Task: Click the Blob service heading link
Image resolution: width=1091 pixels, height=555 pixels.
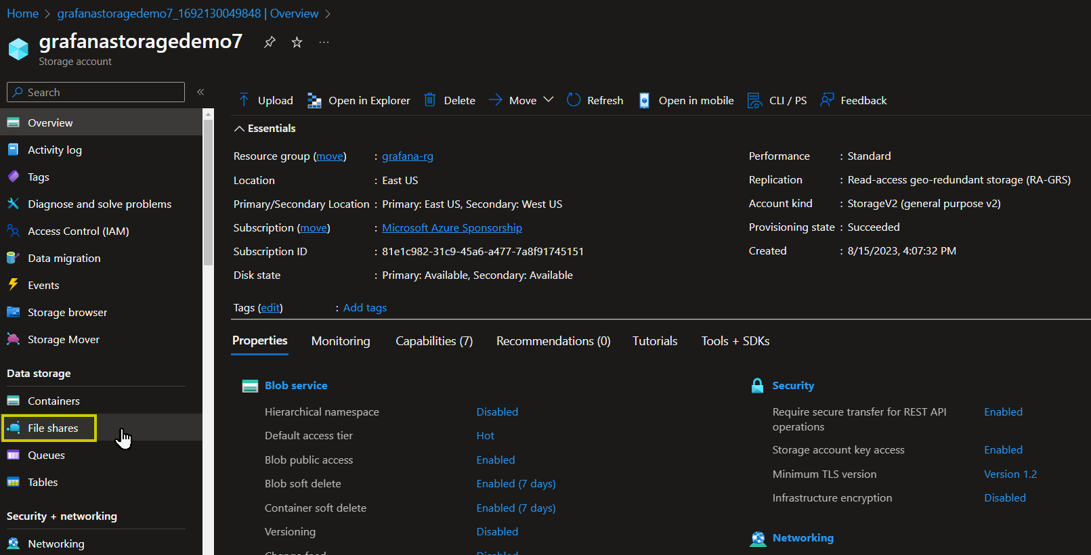Action: tap(296, 386)
